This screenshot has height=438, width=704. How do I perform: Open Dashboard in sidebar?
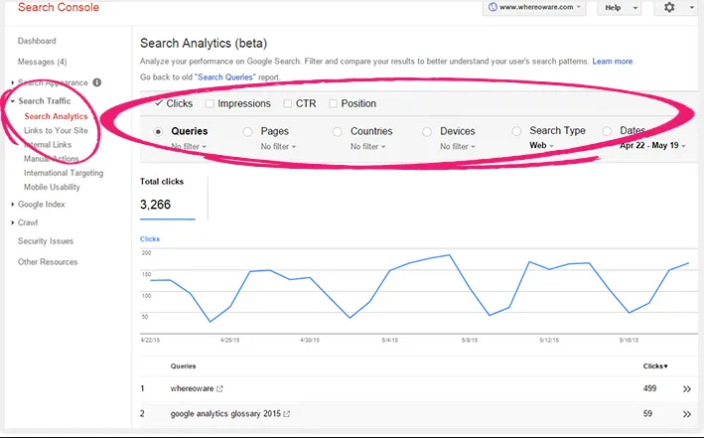(x=37, y=41)
